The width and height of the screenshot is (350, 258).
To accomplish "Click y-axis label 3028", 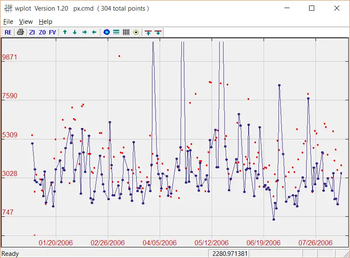I will [x=10, y=173].
